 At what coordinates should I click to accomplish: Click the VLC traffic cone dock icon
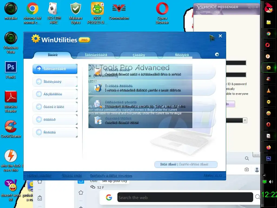[x=269, y=90]
